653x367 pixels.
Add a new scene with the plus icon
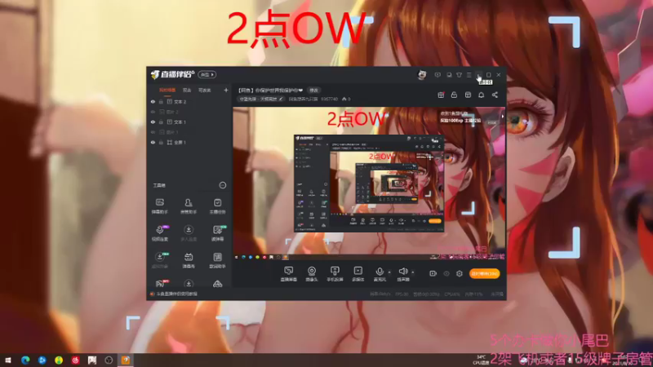(x=226, y=91)
